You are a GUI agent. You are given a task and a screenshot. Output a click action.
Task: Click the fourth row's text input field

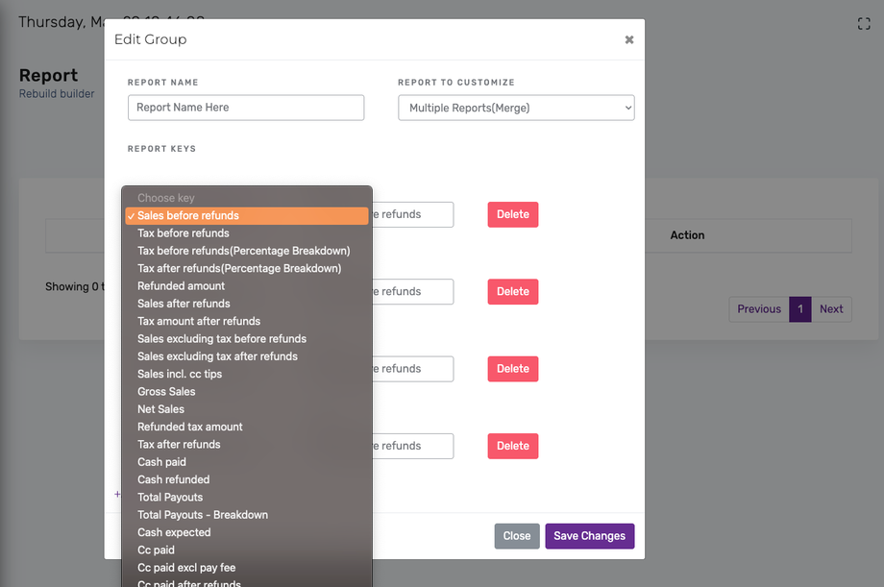pos(413,446)
